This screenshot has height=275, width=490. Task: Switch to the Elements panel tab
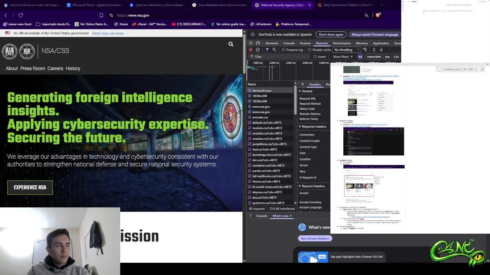pyautogui.click(x=272, y=43)
